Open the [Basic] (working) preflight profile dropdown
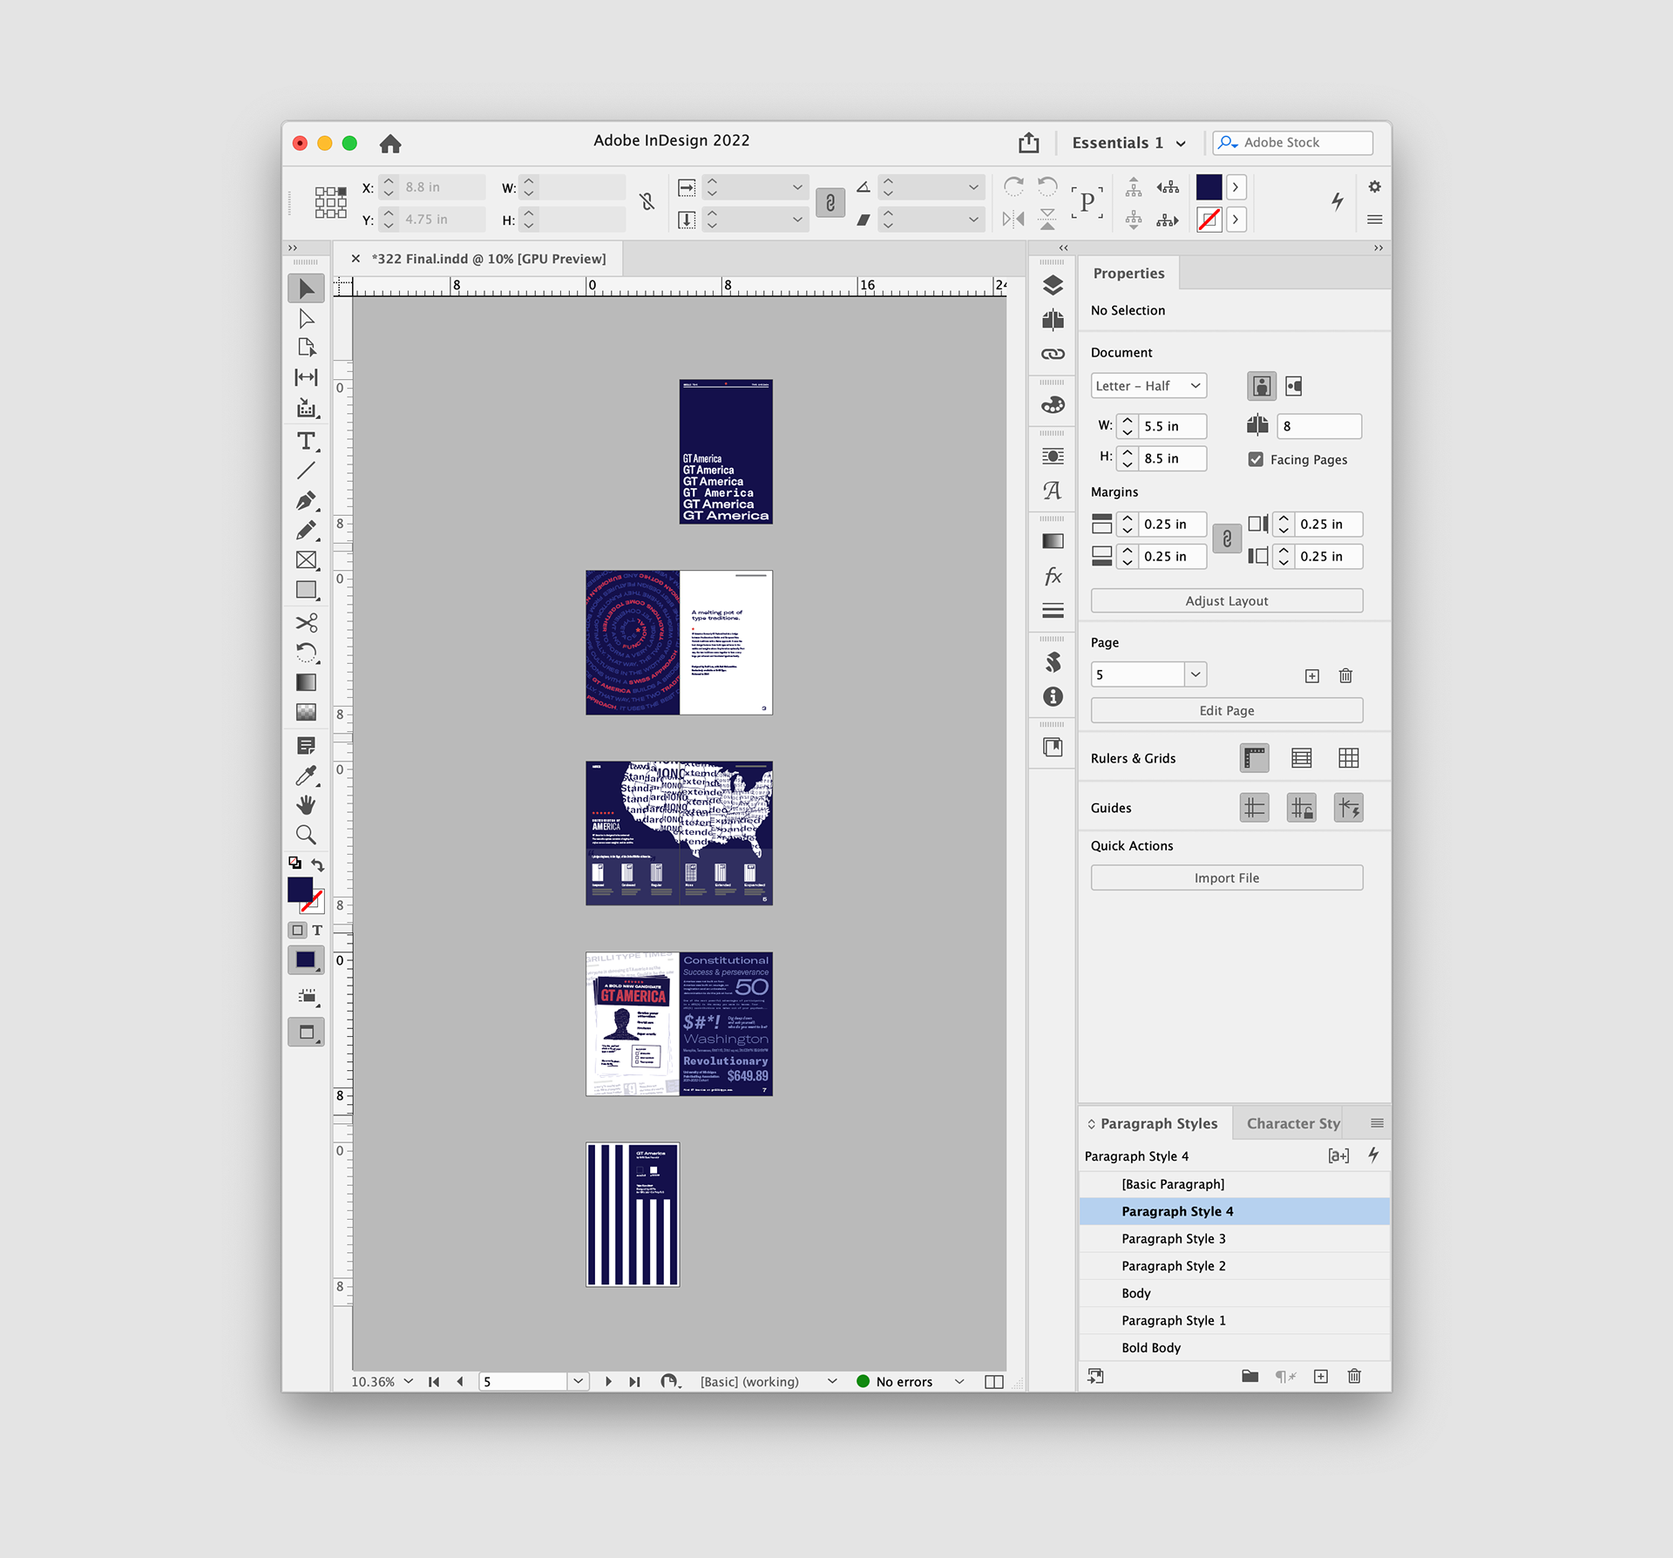Image resolution: width=1673 pixels, height=1558 pixels. tap(832, 1381)
